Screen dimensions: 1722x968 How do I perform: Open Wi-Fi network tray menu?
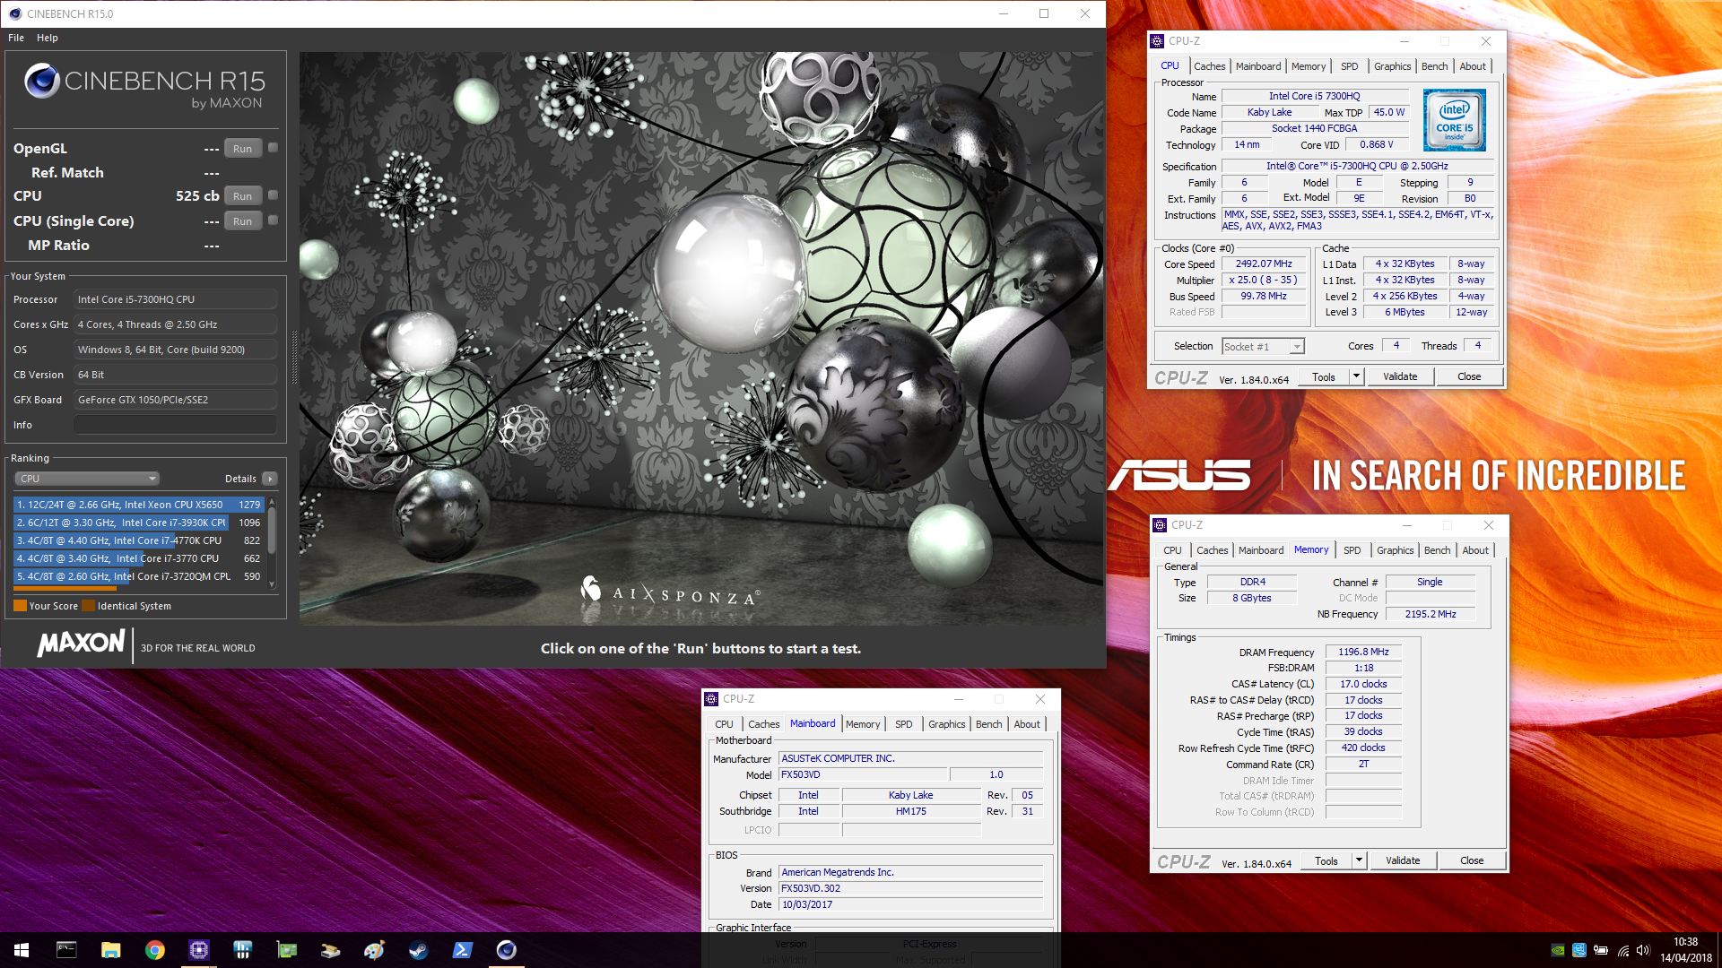[1622, 950]
